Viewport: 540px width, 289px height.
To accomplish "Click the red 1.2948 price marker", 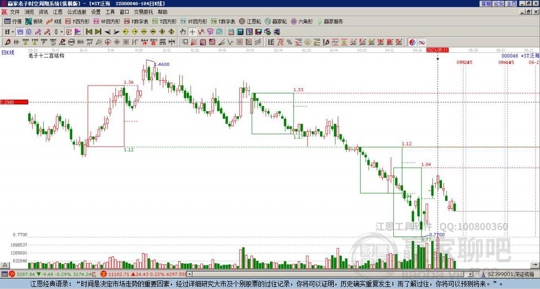I will click(x=14, y=102).
